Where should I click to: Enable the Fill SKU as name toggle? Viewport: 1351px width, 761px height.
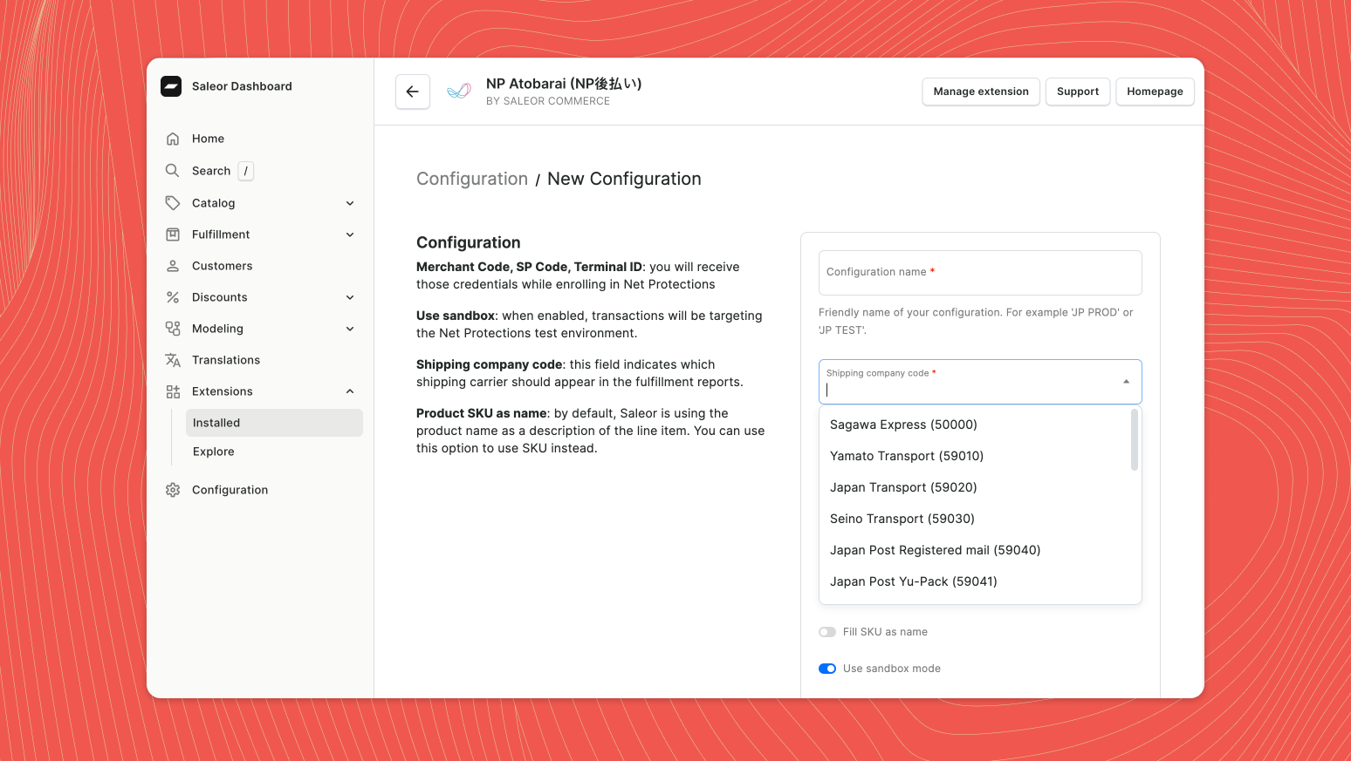pyautogui.click(x=827, y=632)
